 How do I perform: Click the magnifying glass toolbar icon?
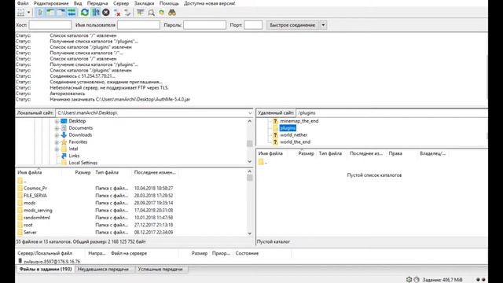click(x=151, y=13)
